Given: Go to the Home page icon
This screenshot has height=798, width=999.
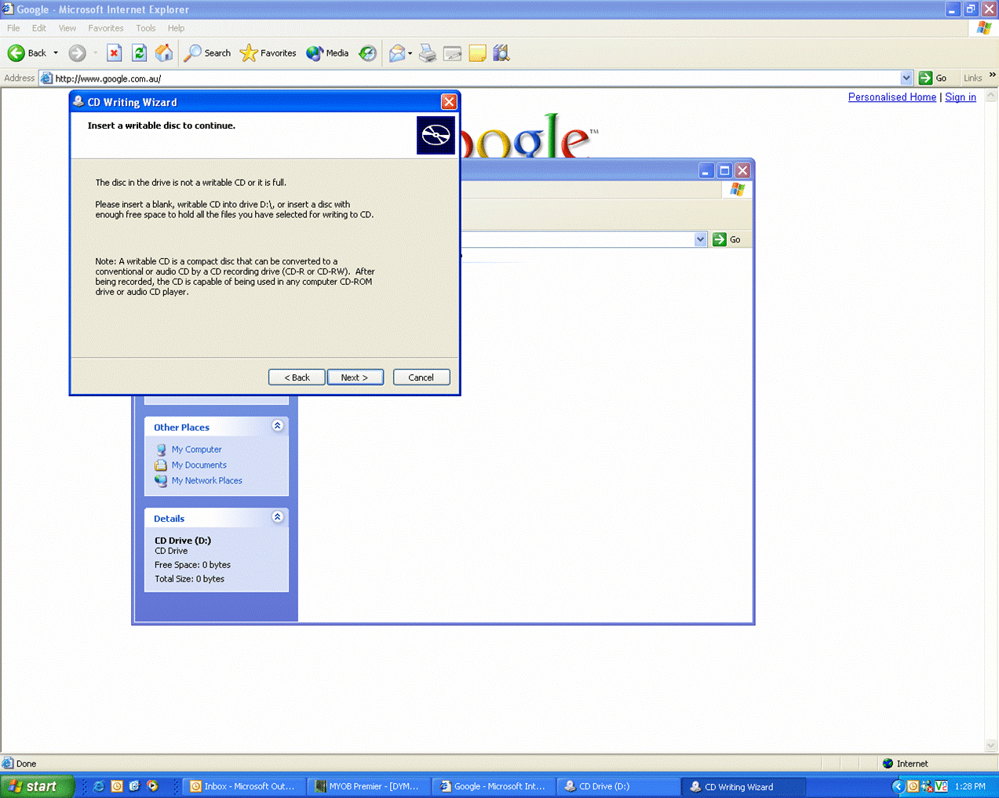Looking at the screenshot, I should tap(164, 53).
